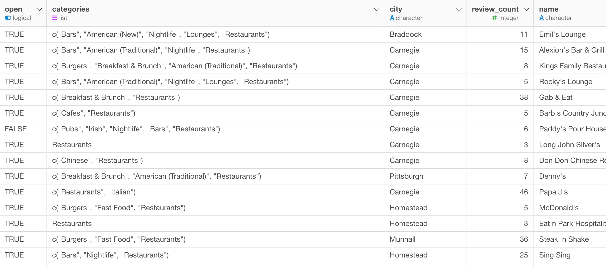This screenshot has height=268, width=606.
Task: Select the Denny's name cell
Action: tap(570, 176)
